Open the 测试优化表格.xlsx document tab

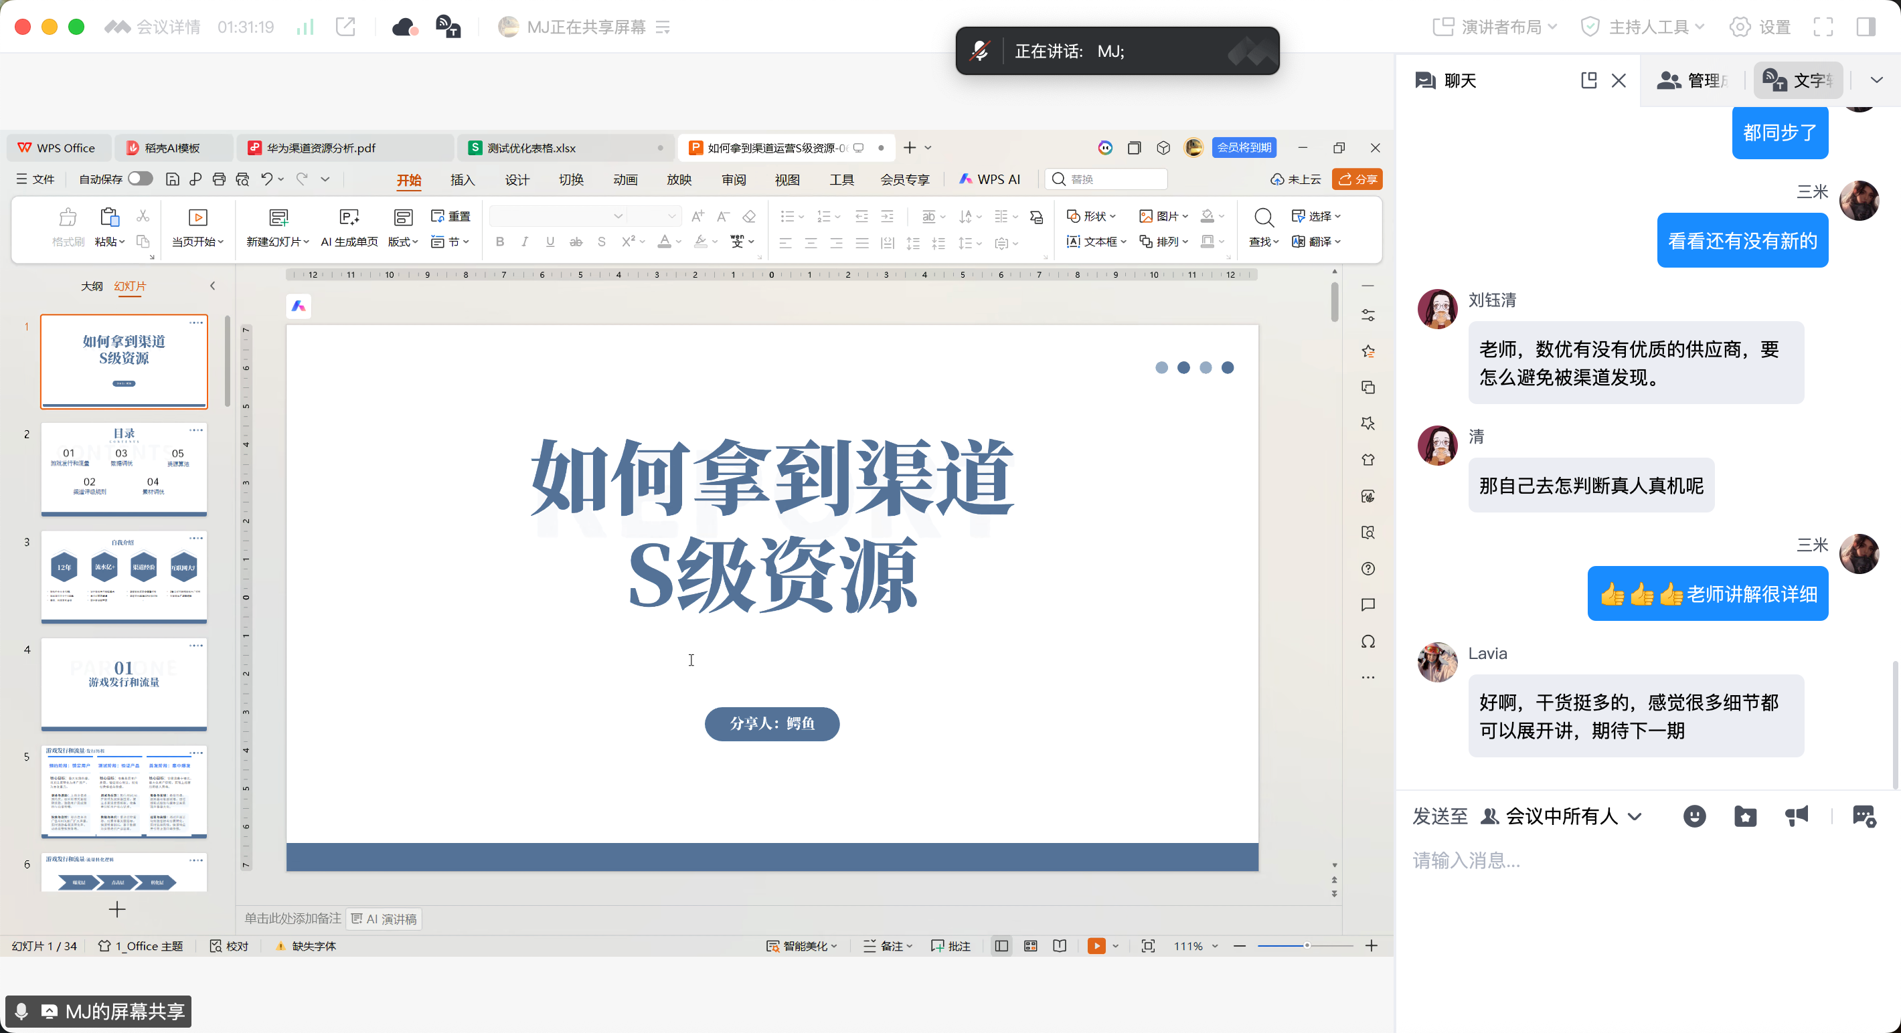point(566,148)
